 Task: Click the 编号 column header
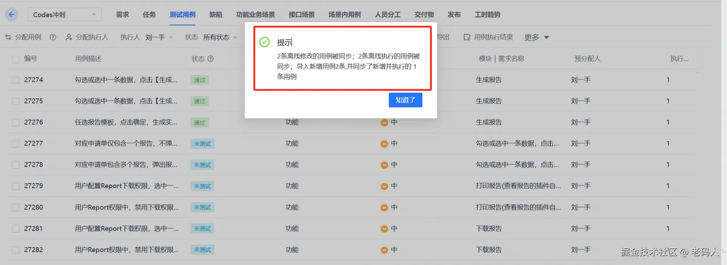[31, 59]
